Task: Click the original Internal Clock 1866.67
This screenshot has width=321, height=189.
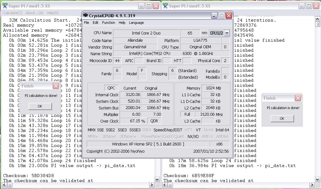Action: 151,95
